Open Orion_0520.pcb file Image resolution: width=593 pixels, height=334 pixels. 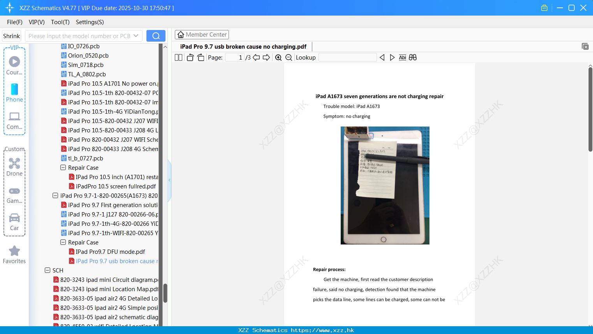pos(88,56)
